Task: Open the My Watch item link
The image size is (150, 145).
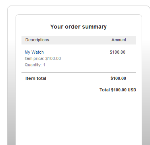Action: 34,52
